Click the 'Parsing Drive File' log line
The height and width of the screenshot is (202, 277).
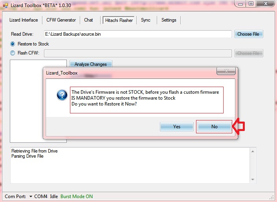tap(28, 156)
